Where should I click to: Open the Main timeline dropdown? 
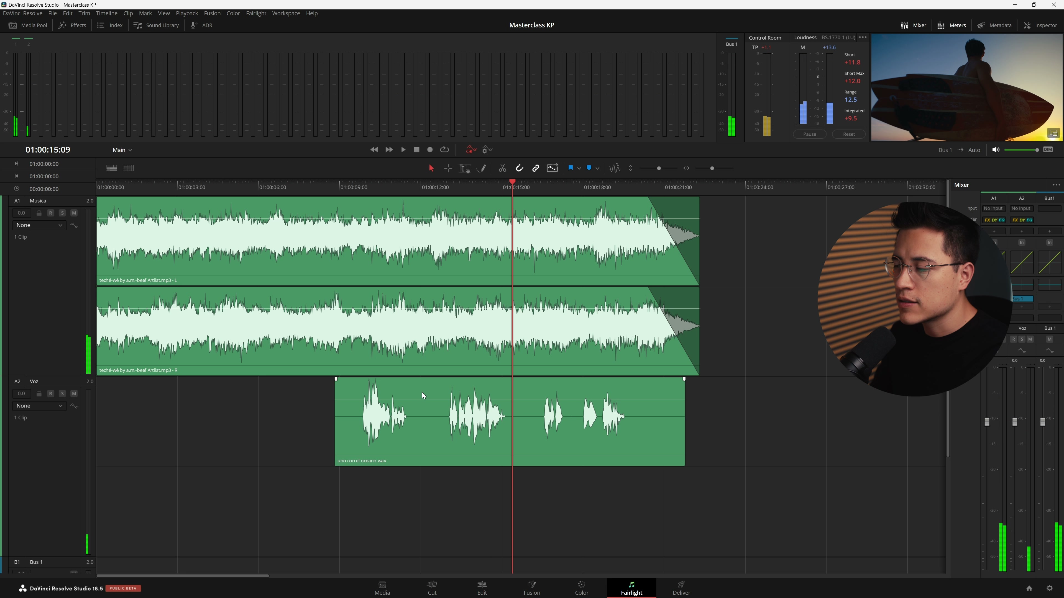point(122,150)
